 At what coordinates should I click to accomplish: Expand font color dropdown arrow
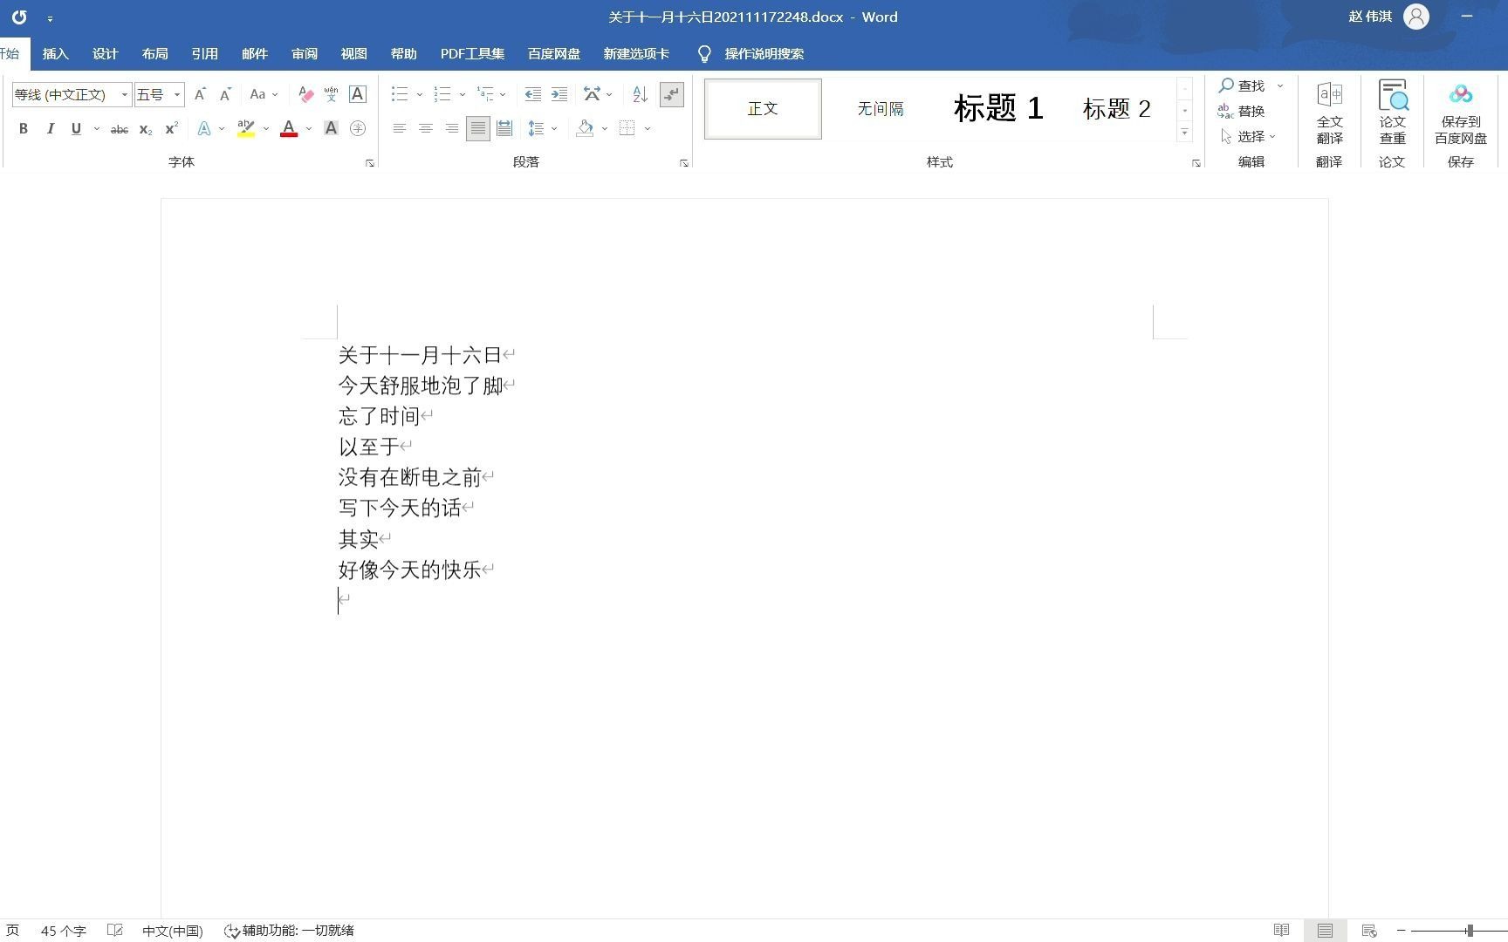coord(309,129)
